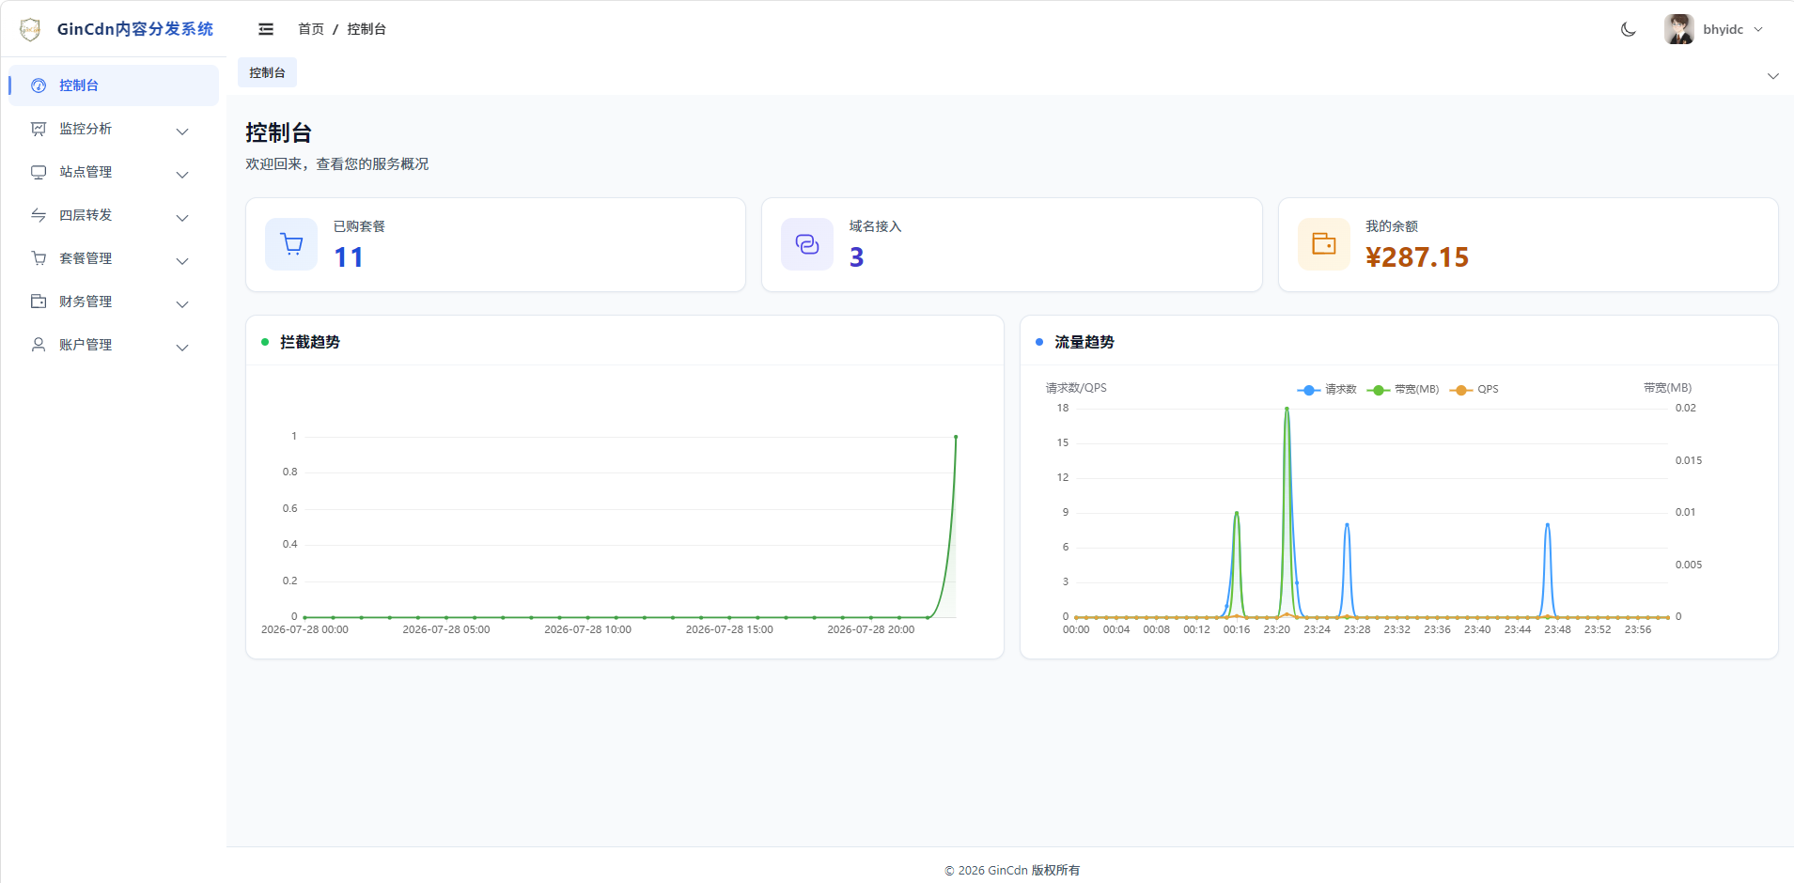Click the shopping cart icon on 已购套餐 card
The image size is (1794, 883).
tap(291, 244)
